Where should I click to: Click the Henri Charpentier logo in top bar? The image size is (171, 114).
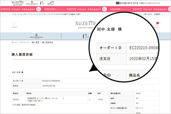[x=32, y=3]
